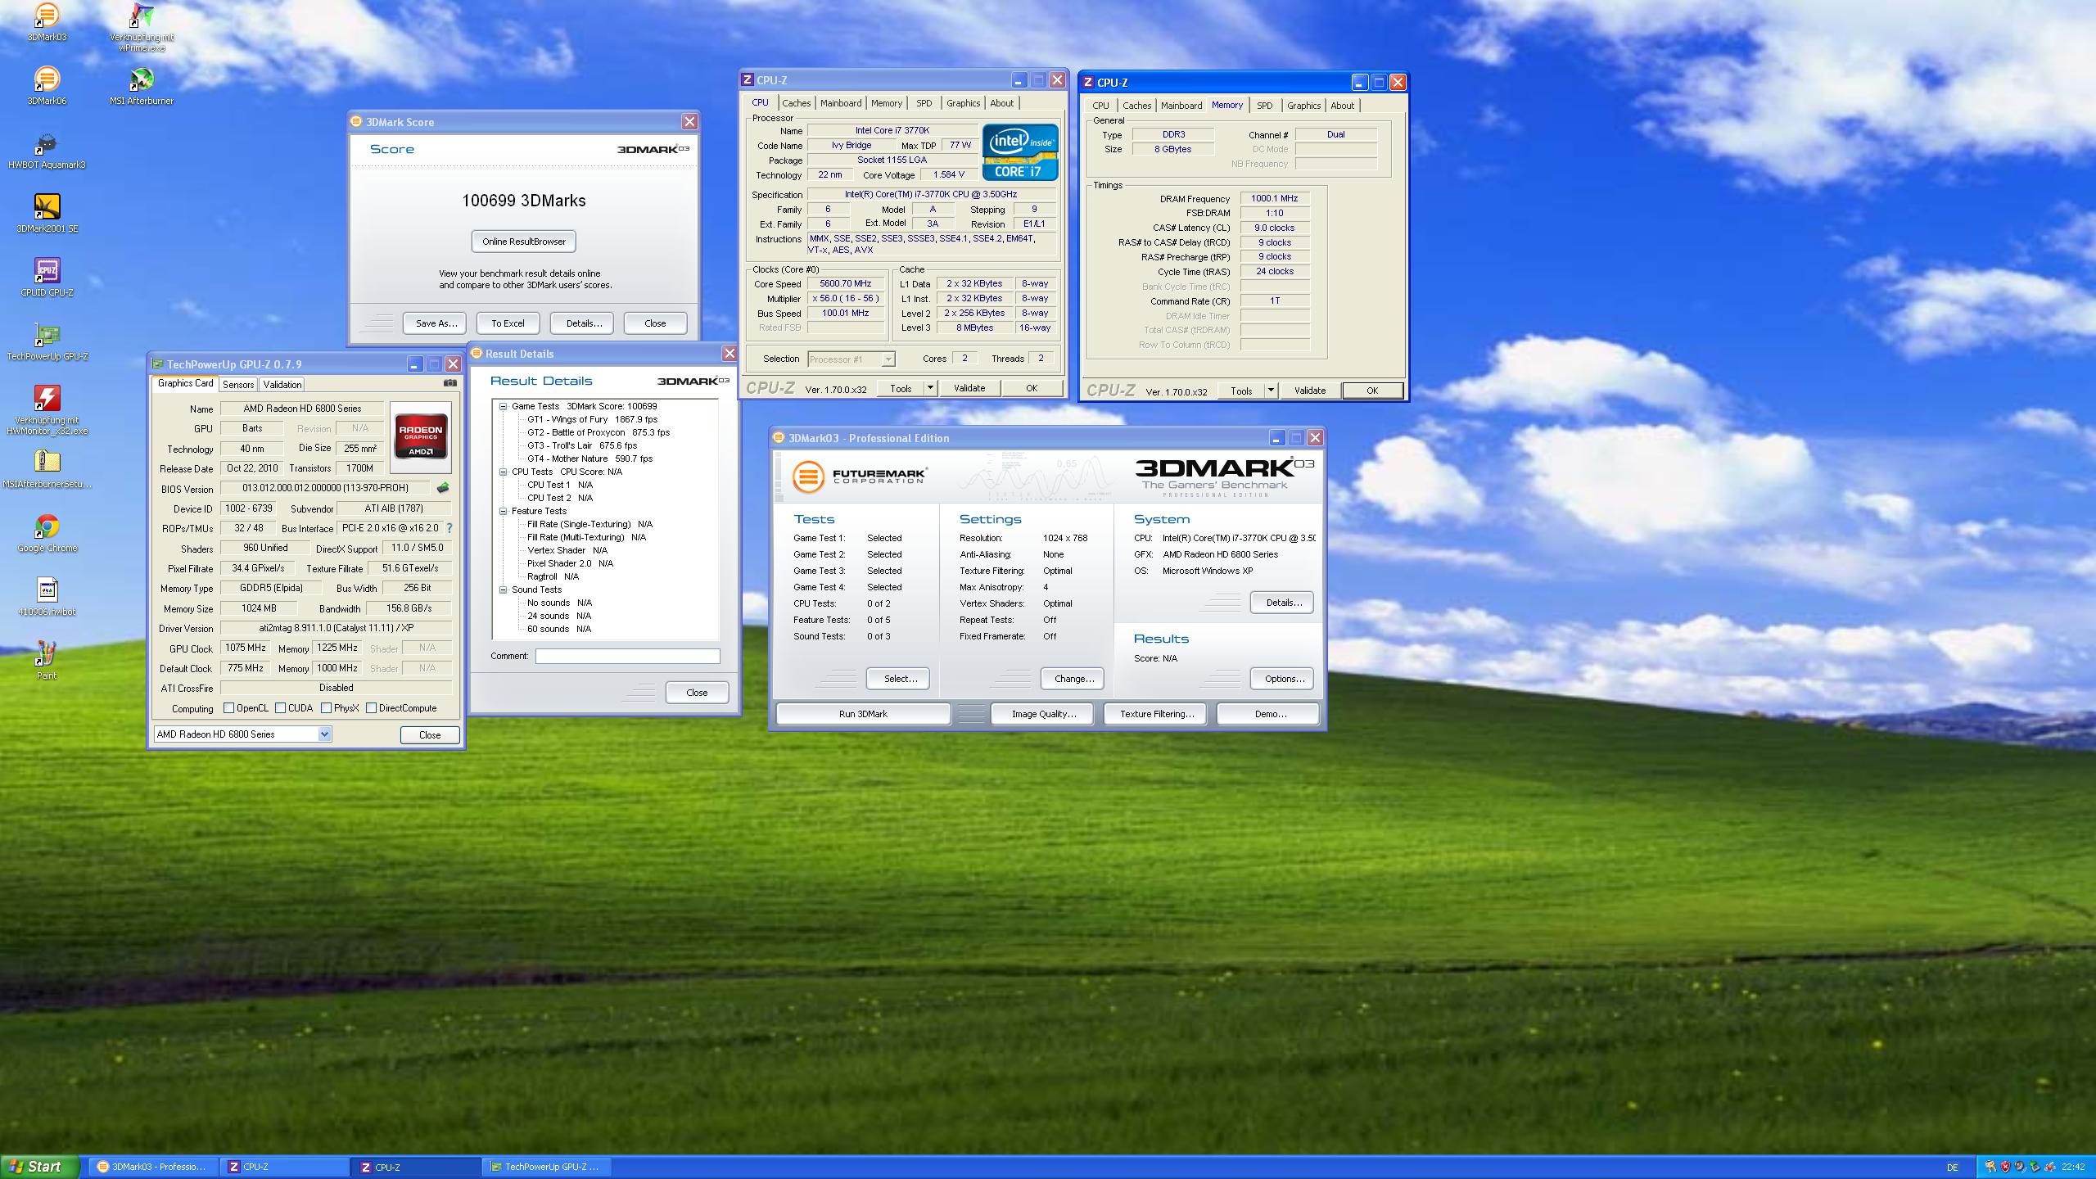2096x1179 pixels.
Task: Toggle the CUDA checkbox in GPU-Z
Action: click(280, 708)
